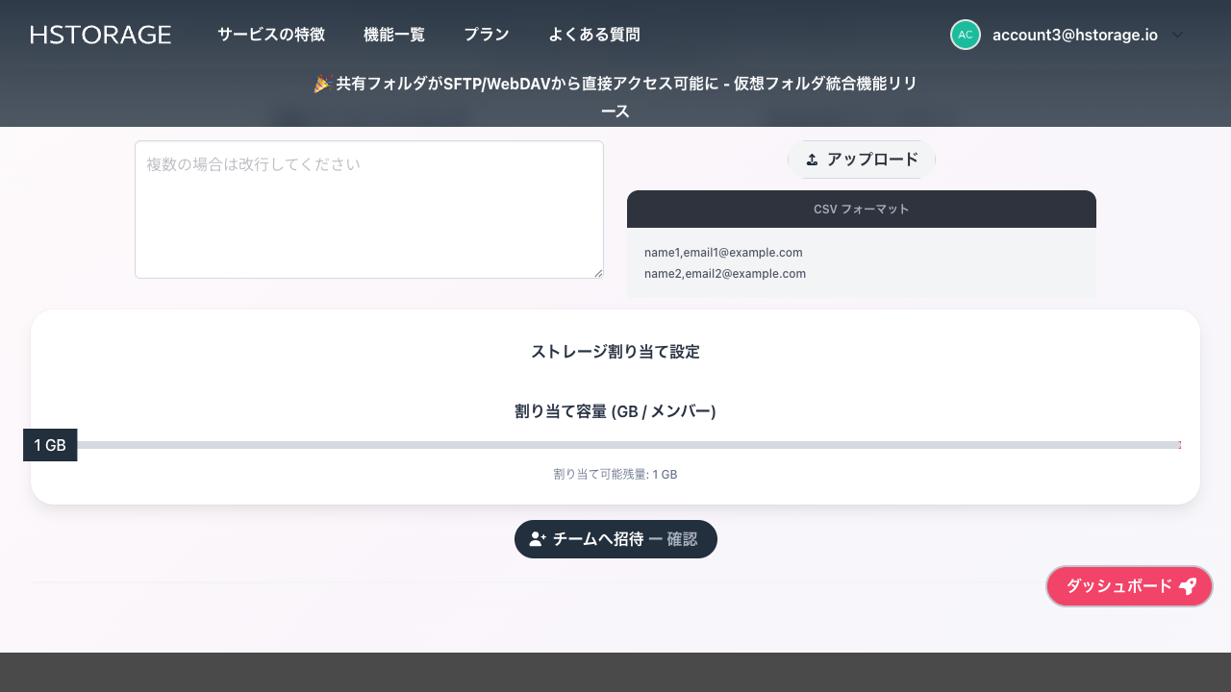Click the storage allocation slider track

pos(615,445)
